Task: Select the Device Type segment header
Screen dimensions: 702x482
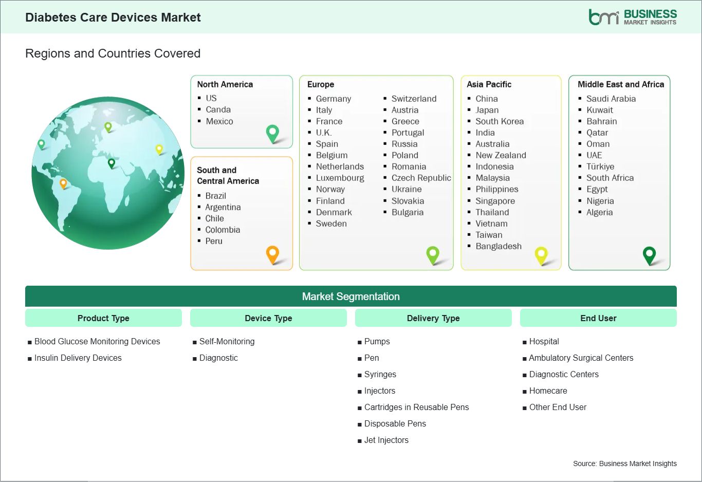Action: [x=268, y=318]
